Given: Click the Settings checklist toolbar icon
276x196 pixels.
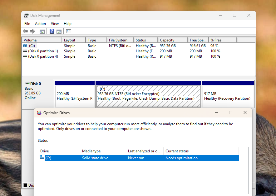Looking at the screenshot, I should click(69, 31).
